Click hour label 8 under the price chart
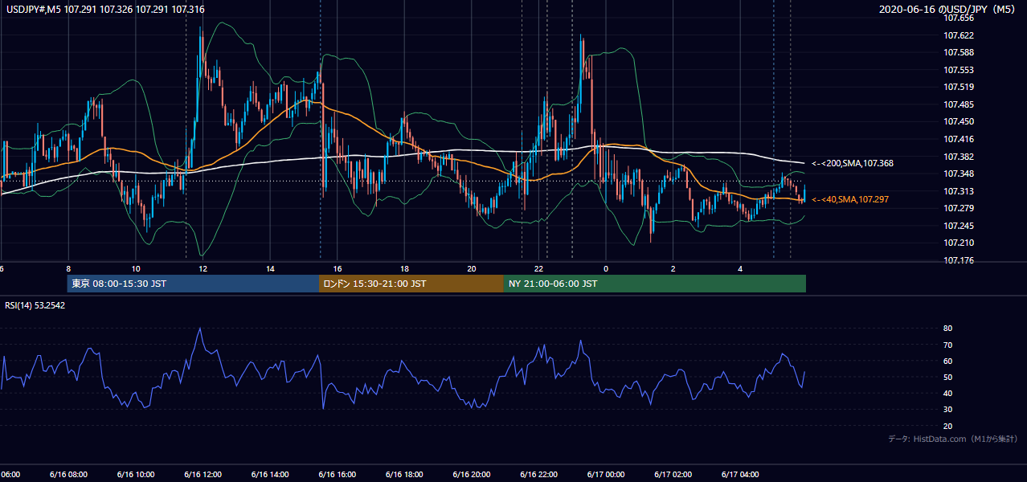 point(68,268)
